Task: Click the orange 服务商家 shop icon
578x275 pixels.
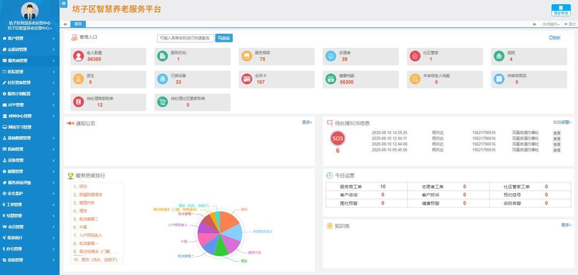Action: pos(247,56)
